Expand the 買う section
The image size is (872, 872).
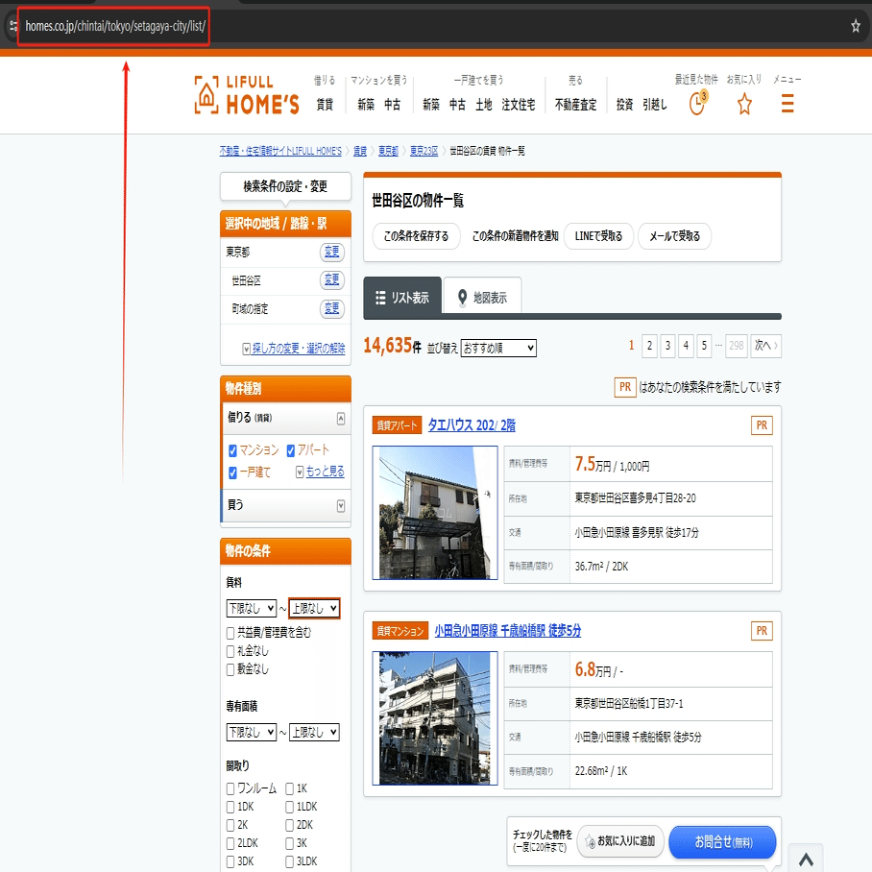[x=286, y=505]
